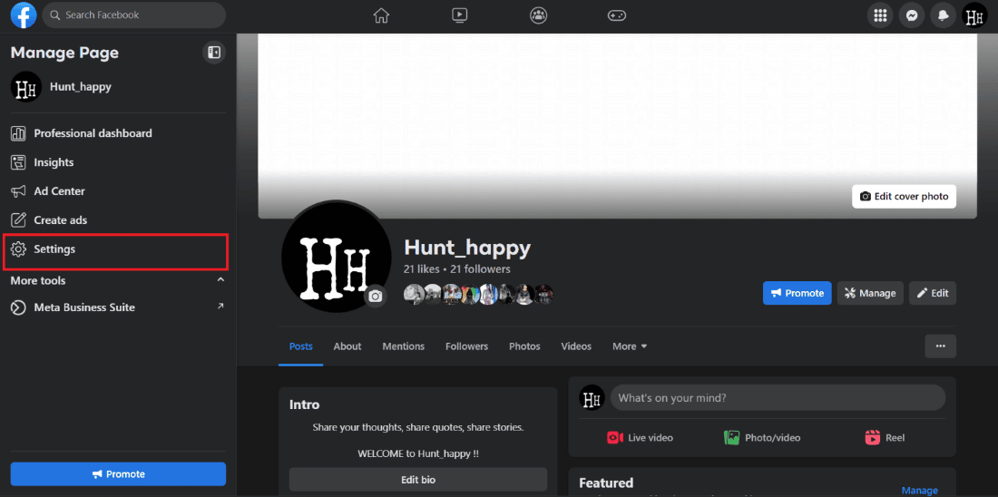Click the Create ads pencil icon
Image resolution: width=998 pixels, height=497 pixels.
click(x=18, y=220)
